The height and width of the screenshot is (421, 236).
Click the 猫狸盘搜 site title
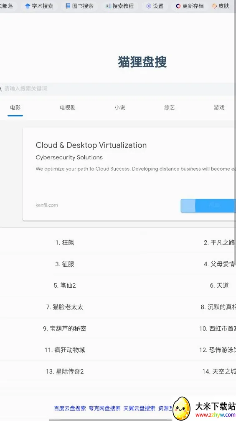click(x=142, y=62)
